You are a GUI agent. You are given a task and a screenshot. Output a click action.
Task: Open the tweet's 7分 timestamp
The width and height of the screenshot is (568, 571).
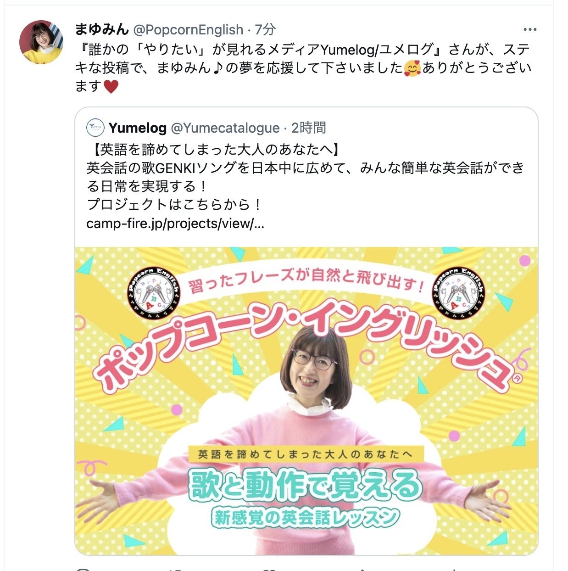(265, 30)
